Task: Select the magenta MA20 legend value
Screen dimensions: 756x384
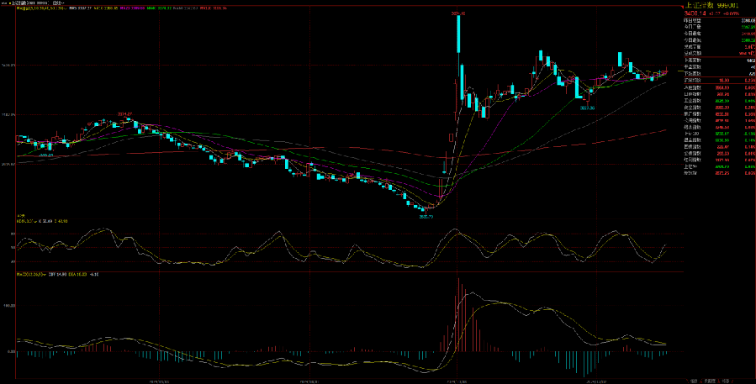Action: [132, 8]
